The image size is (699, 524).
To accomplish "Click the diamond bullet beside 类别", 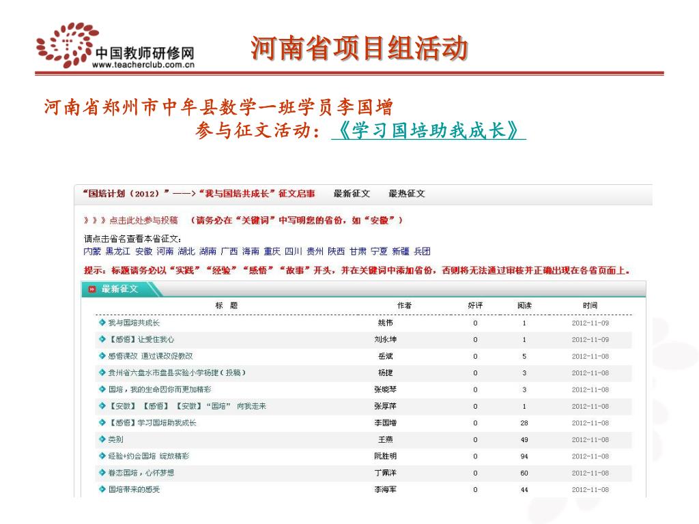I will pyautogui.click(x=102, y=439).
